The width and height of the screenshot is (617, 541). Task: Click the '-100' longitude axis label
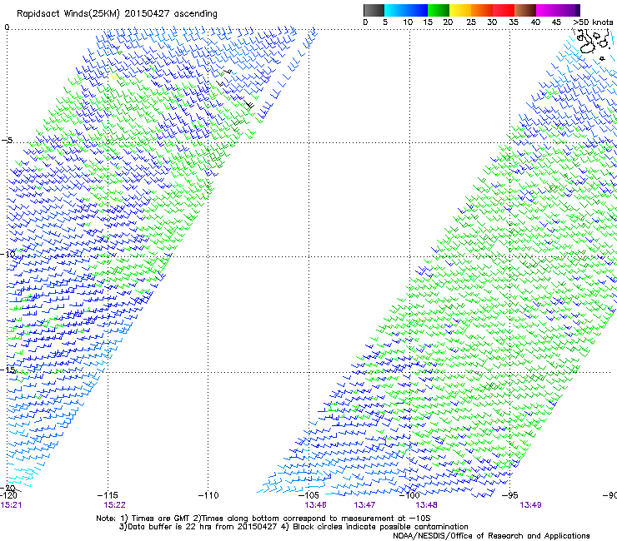click(409, 495)
